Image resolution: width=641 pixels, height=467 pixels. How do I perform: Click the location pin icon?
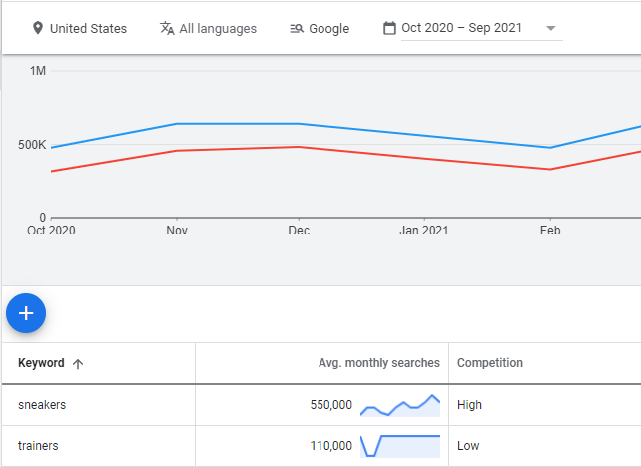click(38, 28)
